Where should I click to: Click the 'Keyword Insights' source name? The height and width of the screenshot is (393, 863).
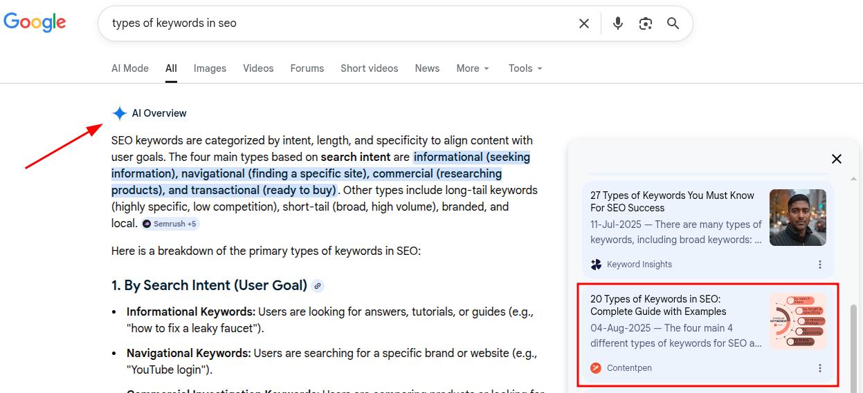[x=639, y=265]
